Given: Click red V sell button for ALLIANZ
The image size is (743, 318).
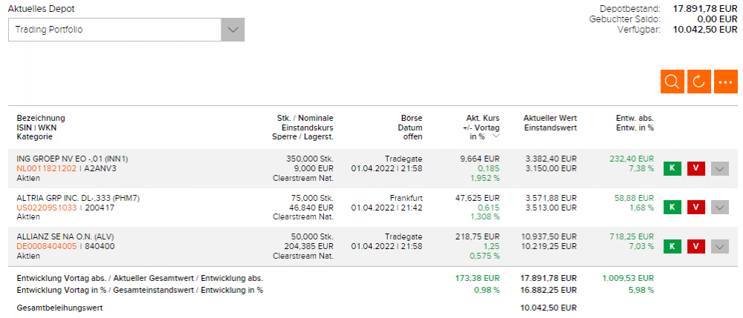Looking at the screenshot, I should 695,246.
